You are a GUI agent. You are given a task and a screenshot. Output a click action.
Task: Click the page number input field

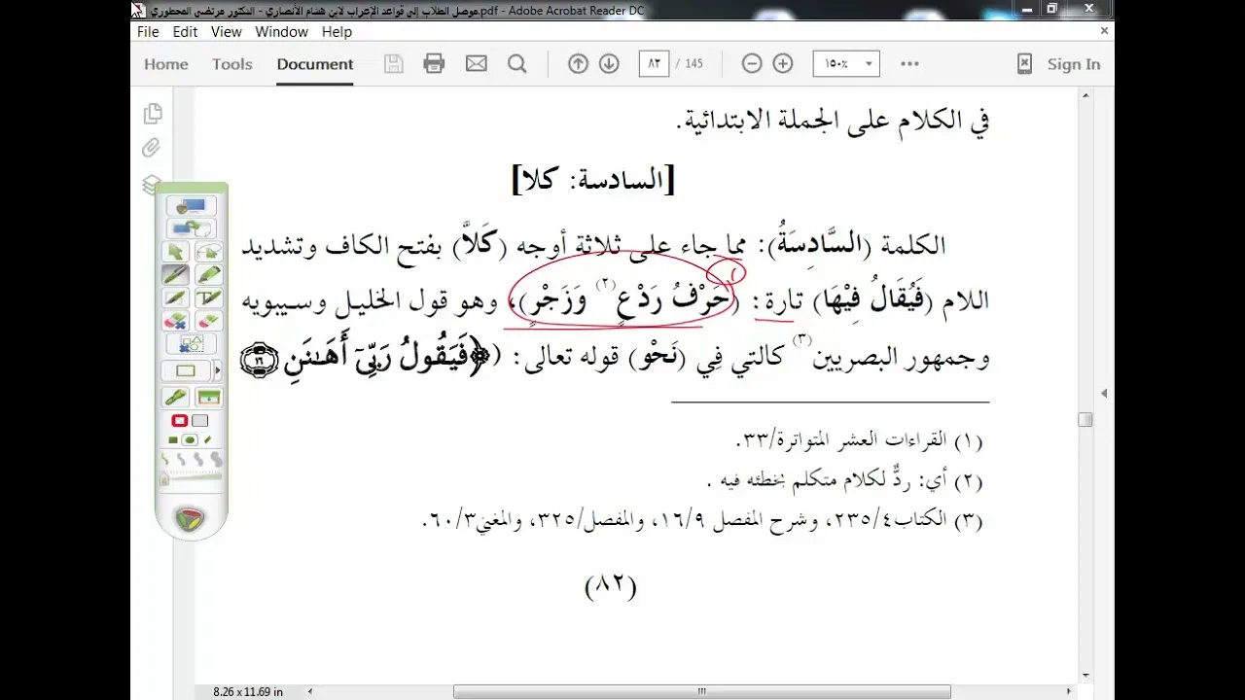pos(654,64)
